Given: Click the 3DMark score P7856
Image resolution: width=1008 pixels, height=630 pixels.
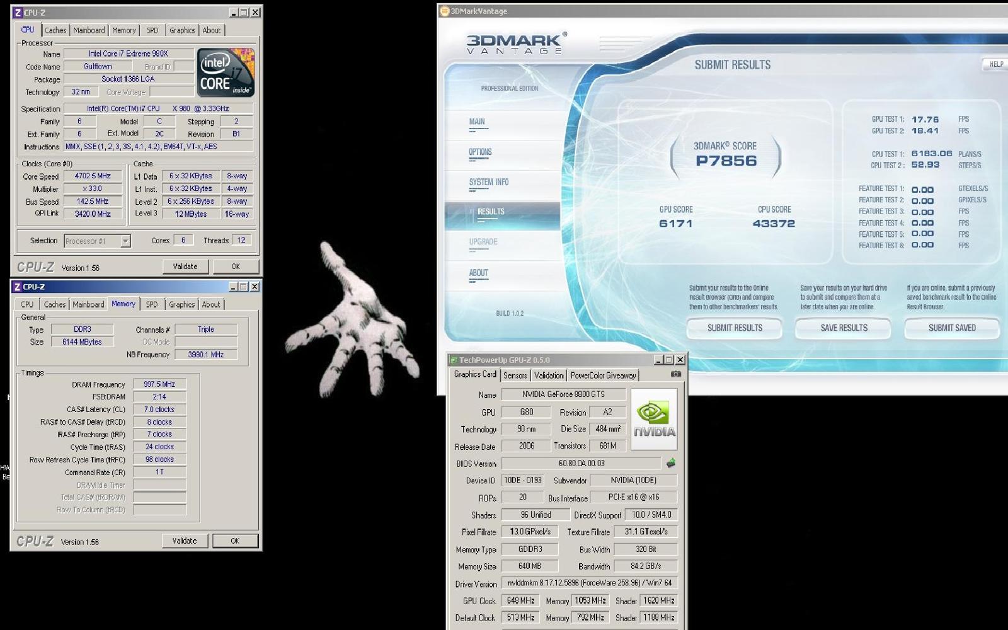Looking at the screenshot, I should coord(726,161).
